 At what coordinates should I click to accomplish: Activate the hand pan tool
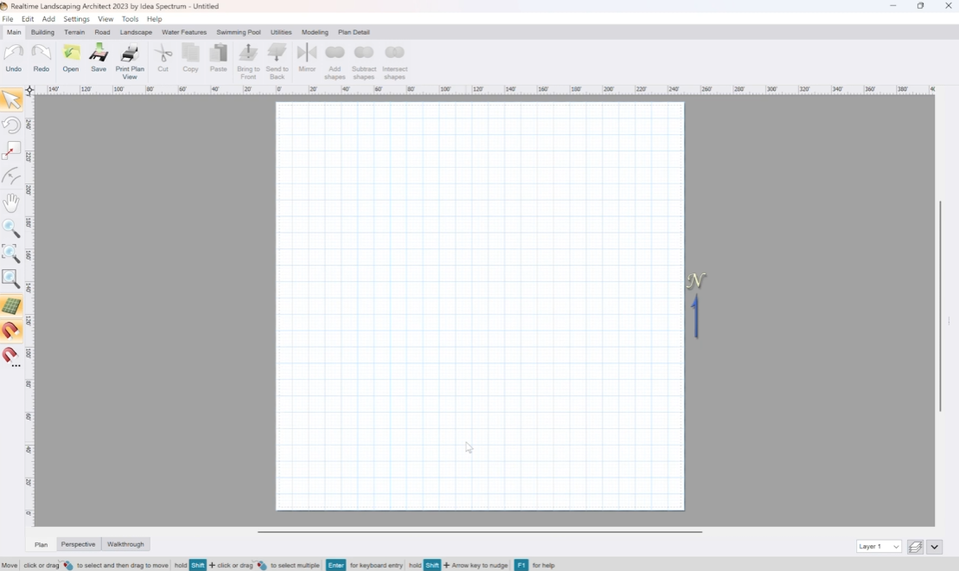point(11,202)
